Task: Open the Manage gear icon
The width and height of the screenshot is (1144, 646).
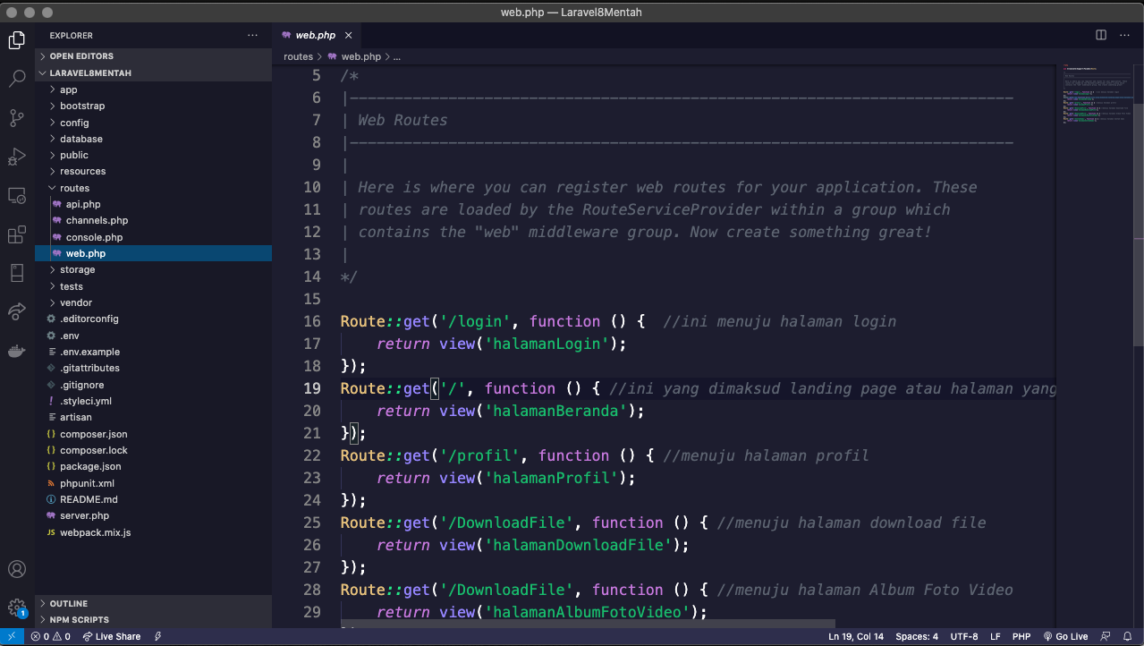Action: (x=17, y=608)
